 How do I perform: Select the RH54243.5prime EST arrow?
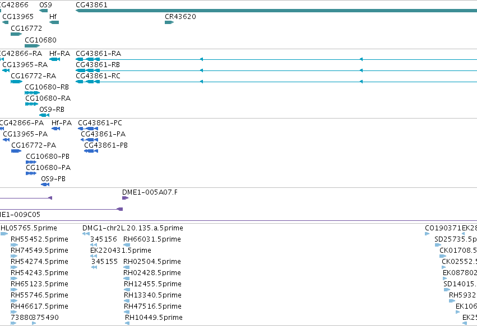click(14, 278)
